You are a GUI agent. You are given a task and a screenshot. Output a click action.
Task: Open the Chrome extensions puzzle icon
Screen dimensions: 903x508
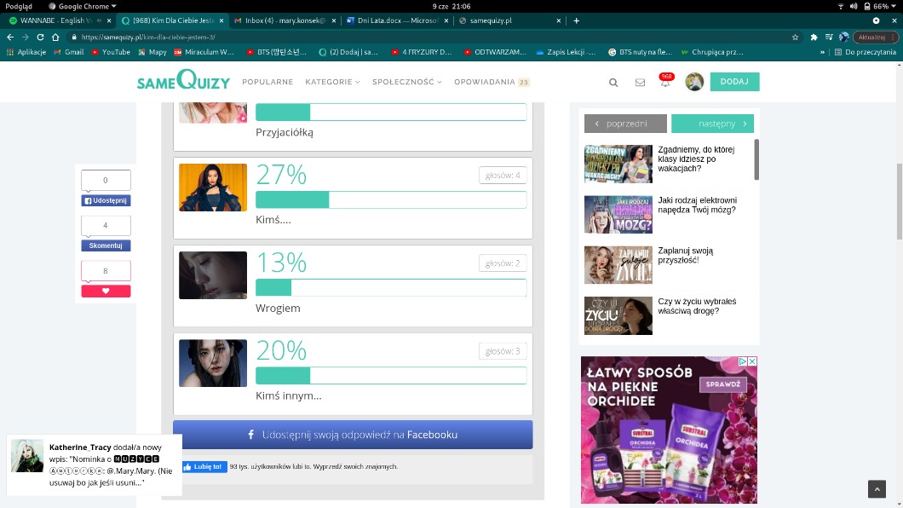[x=814, y=38]
